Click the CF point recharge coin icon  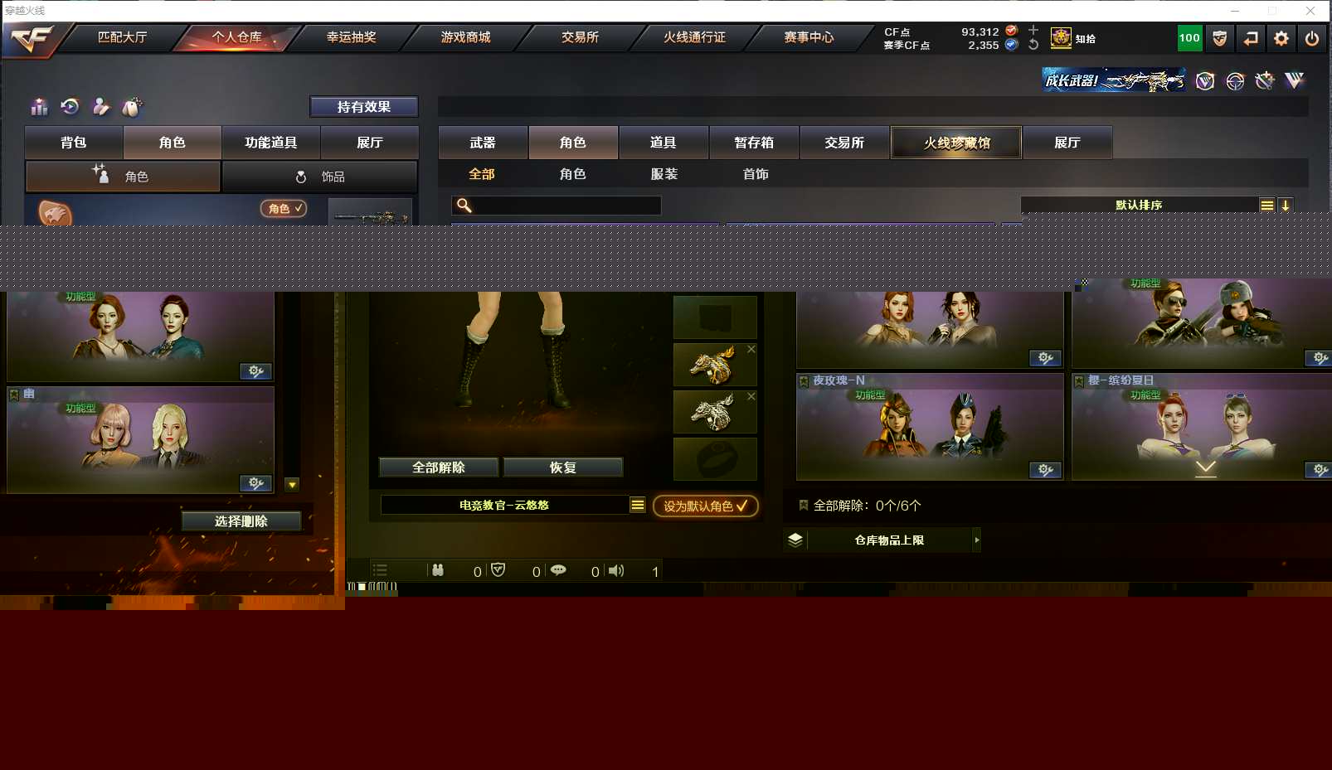1011,31
